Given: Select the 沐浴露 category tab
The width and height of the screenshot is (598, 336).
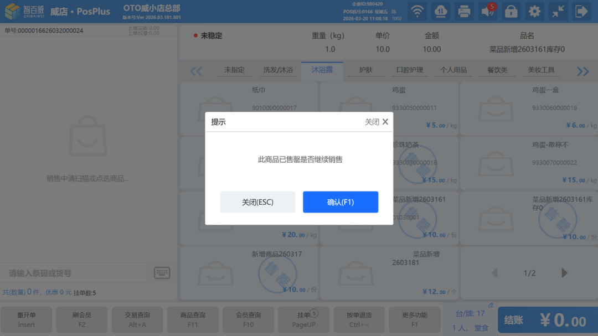Looking at the screenshot, I should point(322,70).
